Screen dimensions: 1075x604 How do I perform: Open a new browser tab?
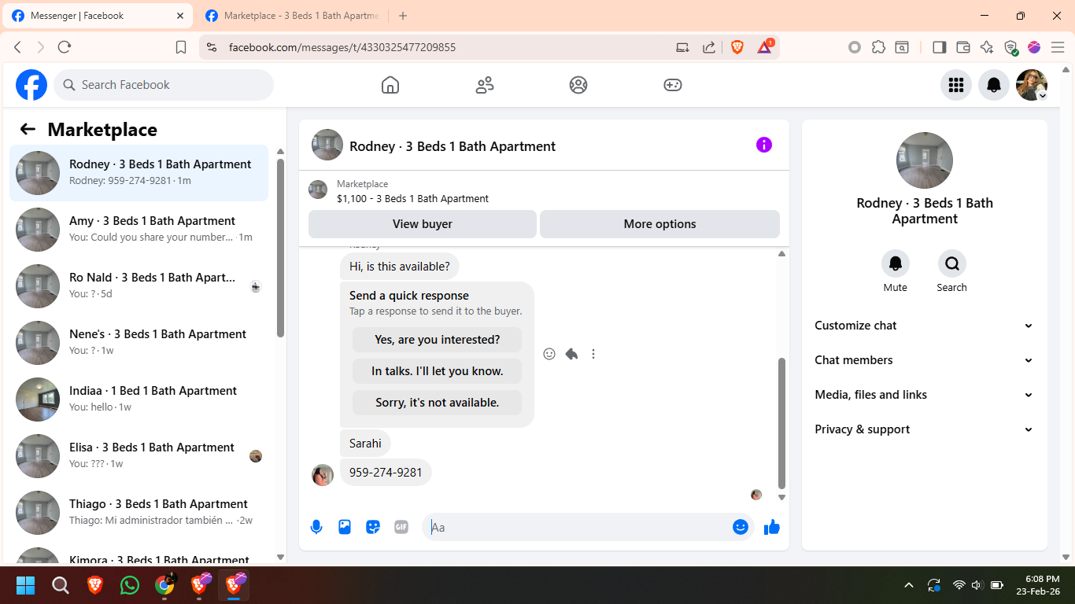(403, 16)
